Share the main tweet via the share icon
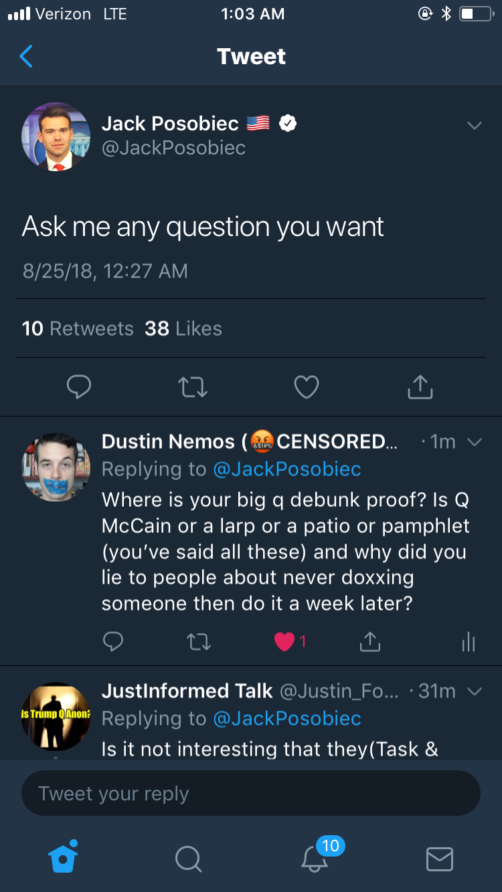The height and width of the screenshot is (892, 502). point(420,386)
